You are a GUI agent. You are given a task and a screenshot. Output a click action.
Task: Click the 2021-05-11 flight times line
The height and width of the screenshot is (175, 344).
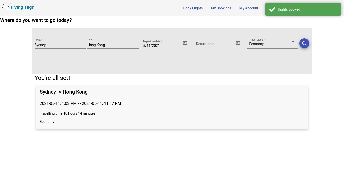click(x=80, y=103)
